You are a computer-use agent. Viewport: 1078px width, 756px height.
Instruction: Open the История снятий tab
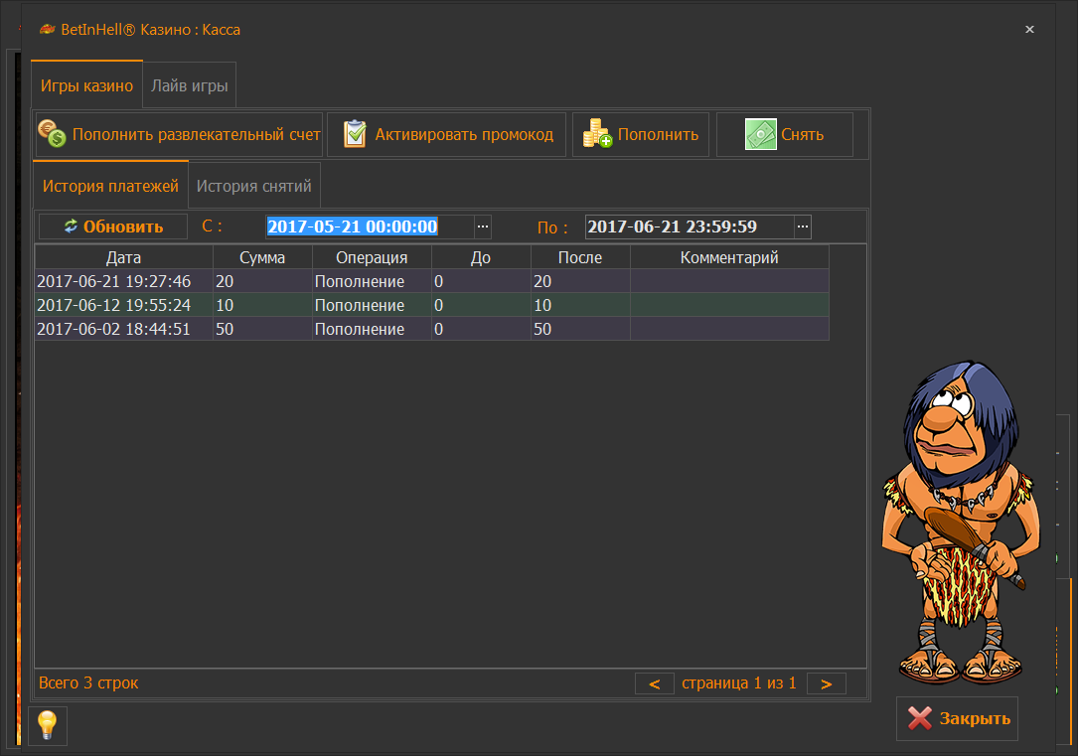pos(254,186)
